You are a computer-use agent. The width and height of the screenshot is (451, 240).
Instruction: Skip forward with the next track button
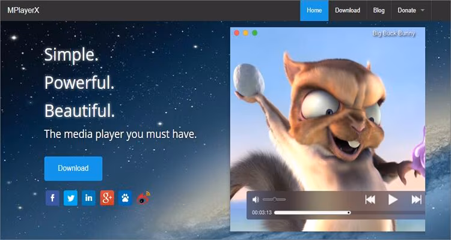coord(416,200)
